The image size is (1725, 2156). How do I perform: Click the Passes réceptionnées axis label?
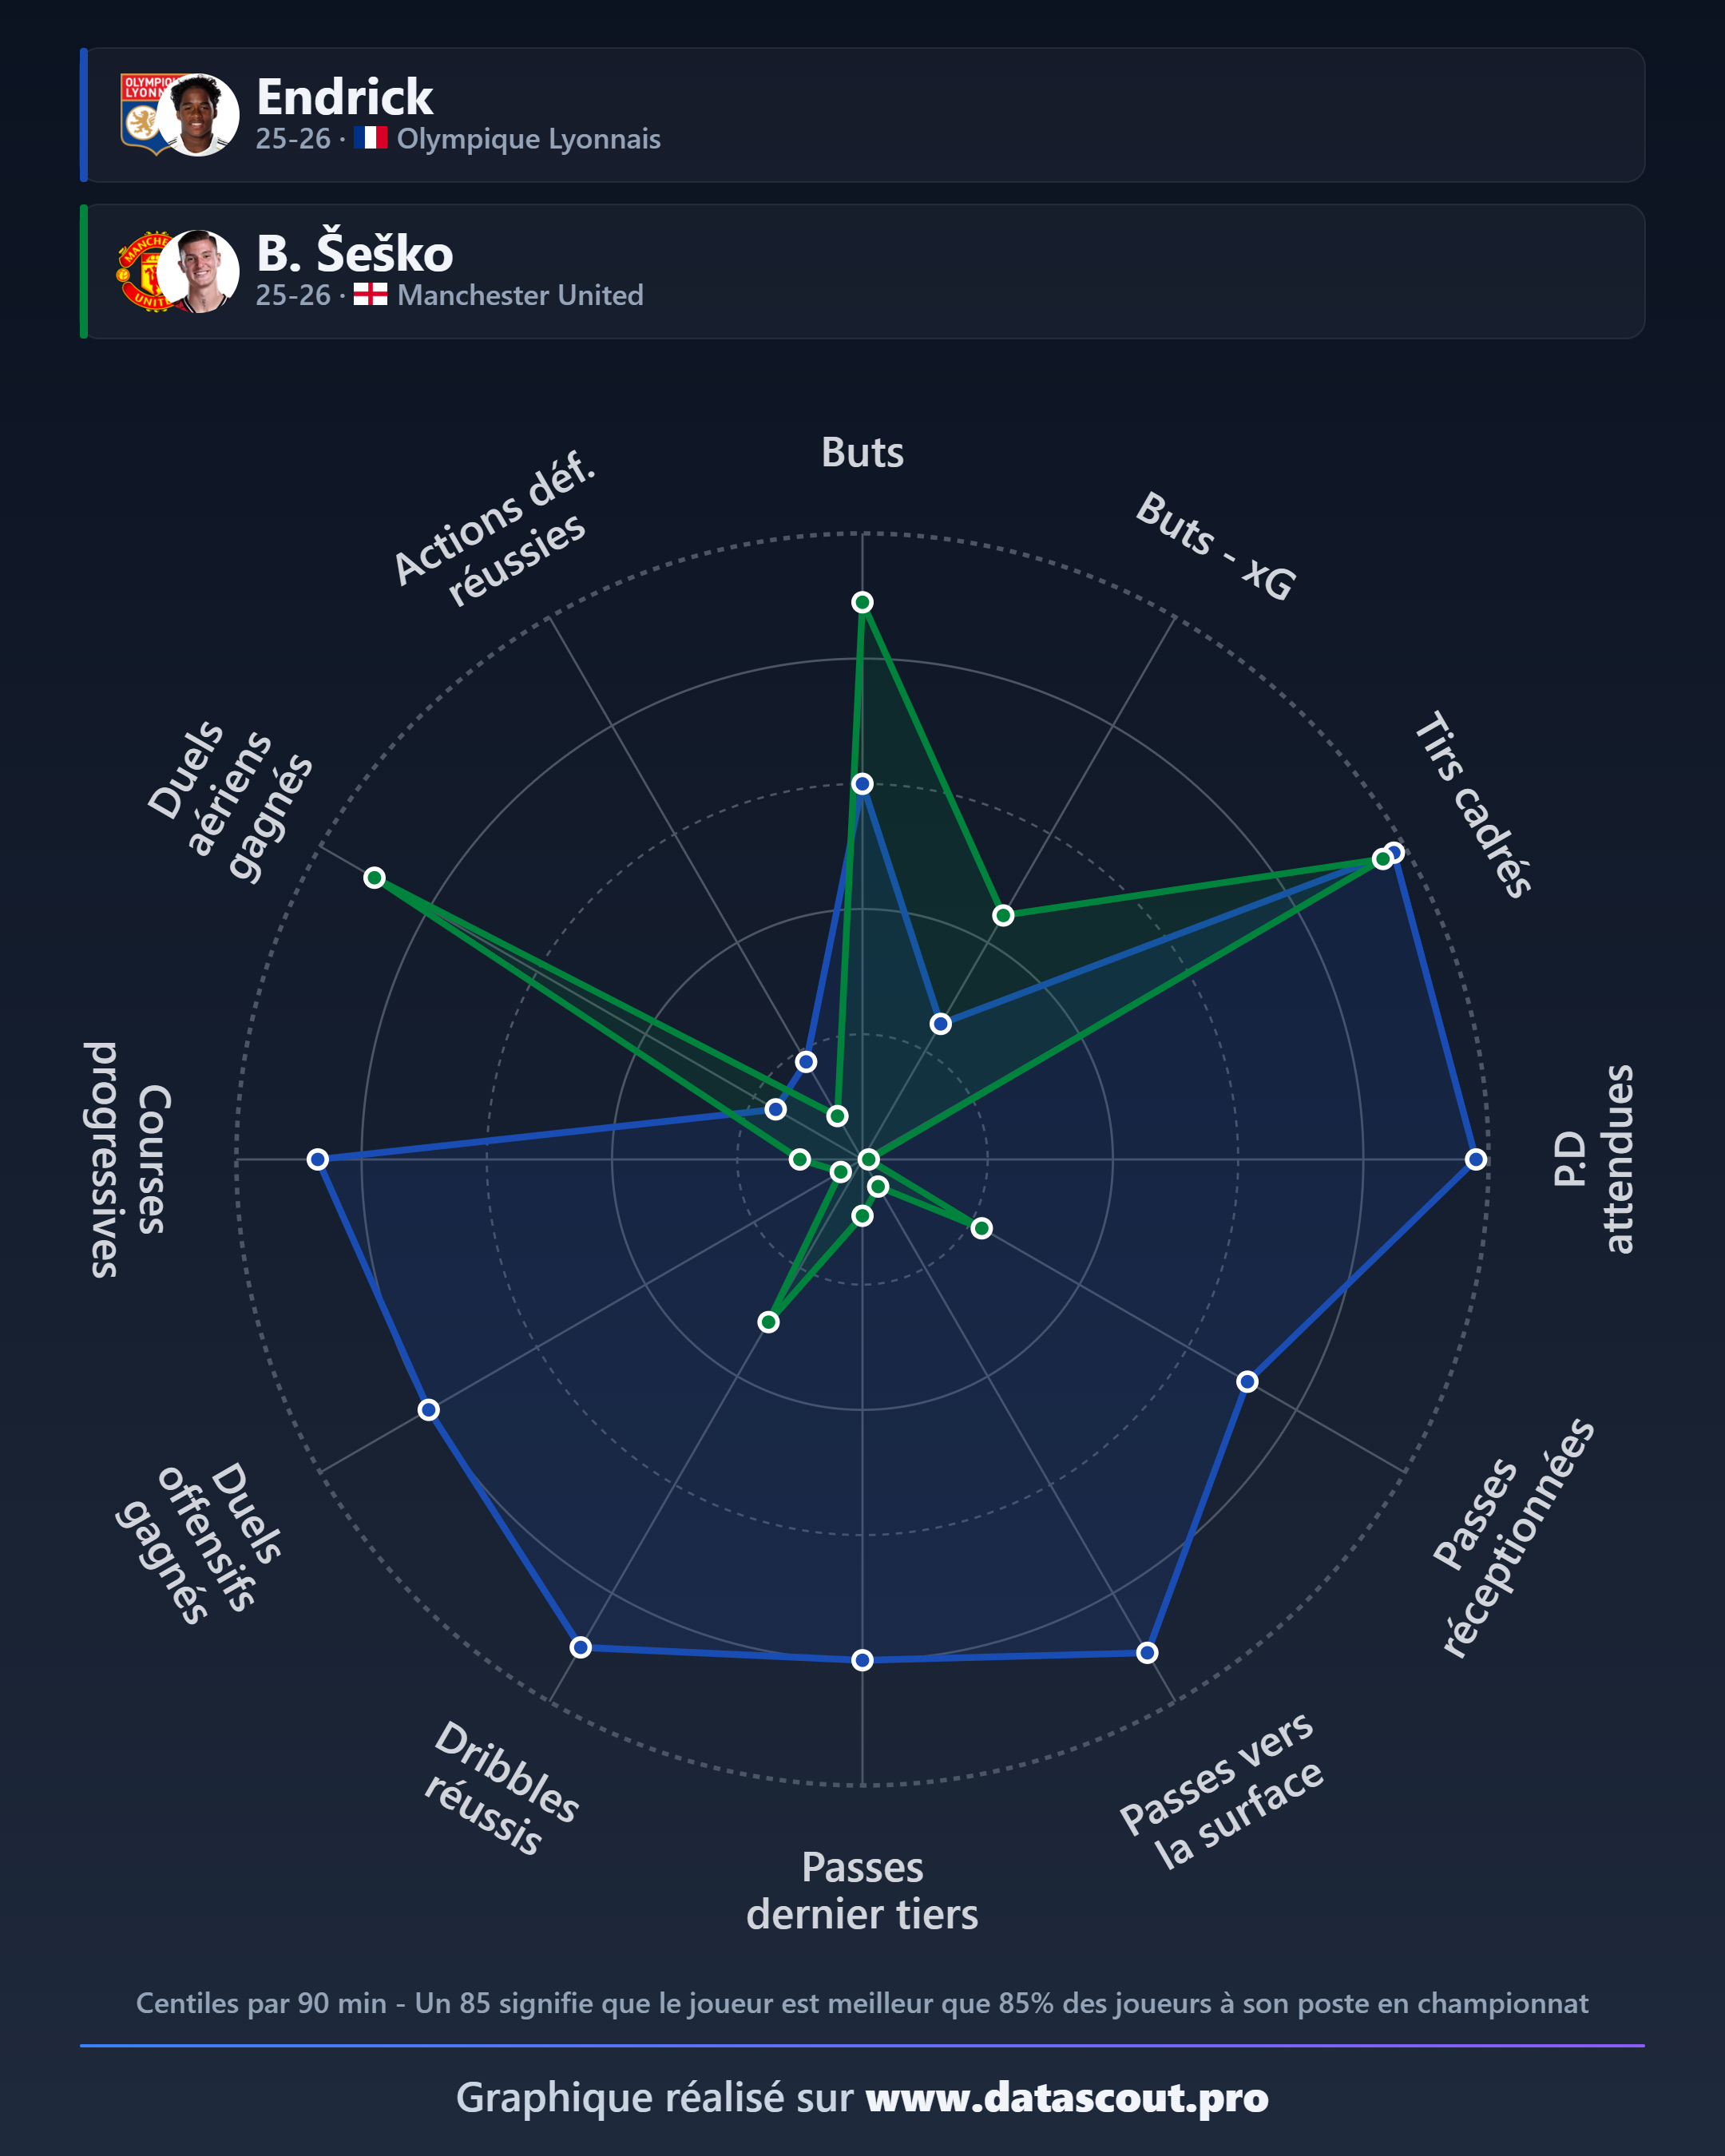pyautogui.click(x=1513, y=1539)
